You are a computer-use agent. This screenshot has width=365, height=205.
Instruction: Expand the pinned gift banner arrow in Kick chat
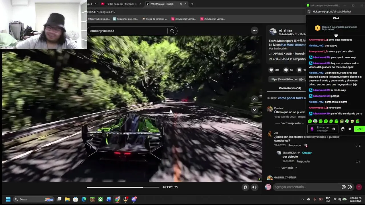click(336, 36)
